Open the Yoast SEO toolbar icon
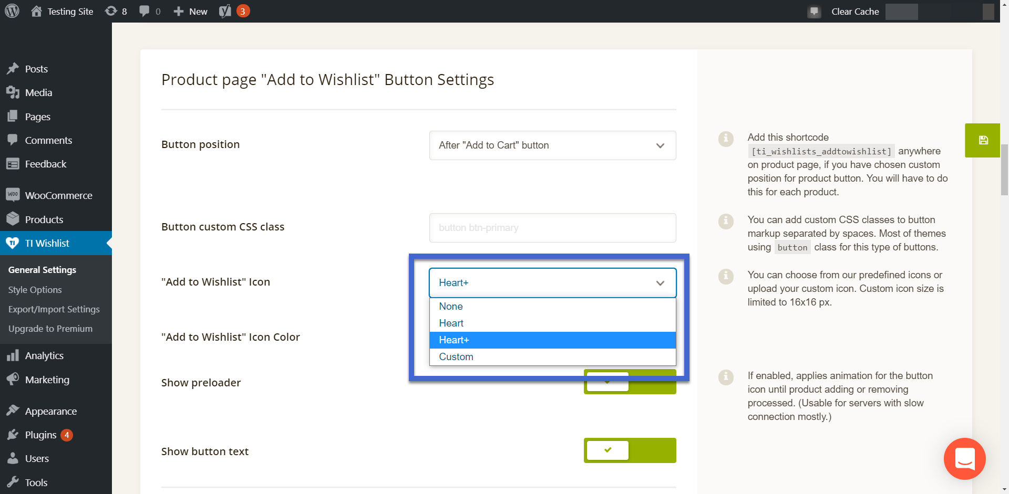Image resolution: width=1009 pixels, height=494 pixels. pos(225,11)
